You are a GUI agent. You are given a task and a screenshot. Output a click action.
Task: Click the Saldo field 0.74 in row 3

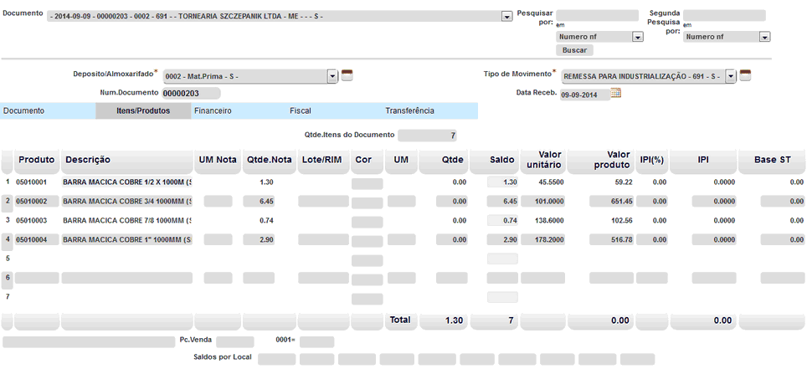[x=502, y=220]
